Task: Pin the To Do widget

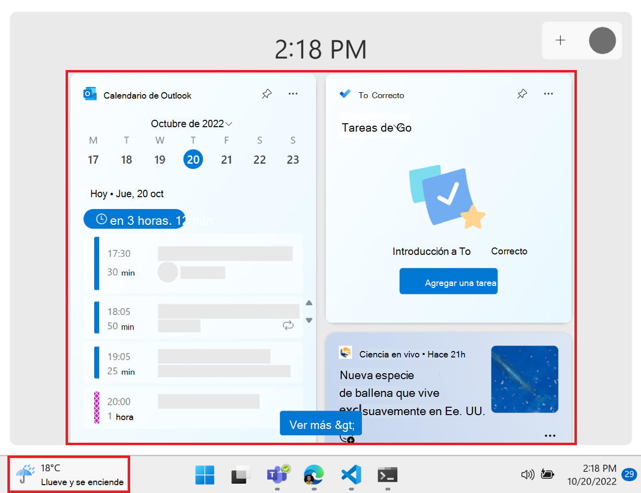Action: [x=522, y=93]
